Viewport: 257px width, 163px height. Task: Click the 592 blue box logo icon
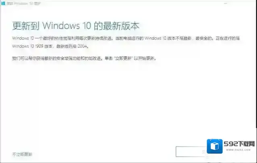pyautogui.click(x=215, y=146)
